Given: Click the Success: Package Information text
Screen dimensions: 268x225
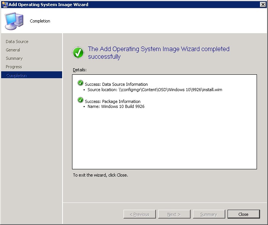Looking at the screenshot, I should pos(112,101).
